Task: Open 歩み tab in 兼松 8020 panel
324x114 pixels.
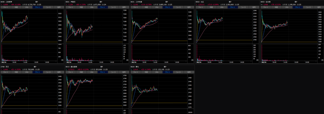Action: pos(157,72)
